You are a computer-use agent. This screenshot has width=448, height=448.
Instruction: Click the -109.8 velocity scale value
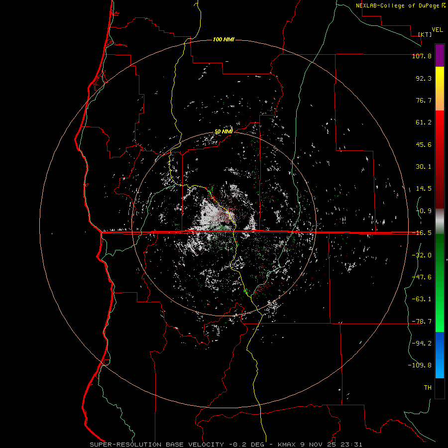420,365
